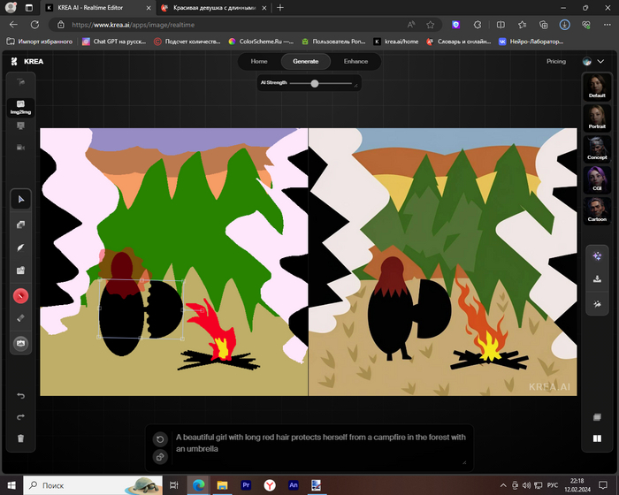Click the AI Strength slider handle
619x495 pixels.
click(x=315, y=83)
